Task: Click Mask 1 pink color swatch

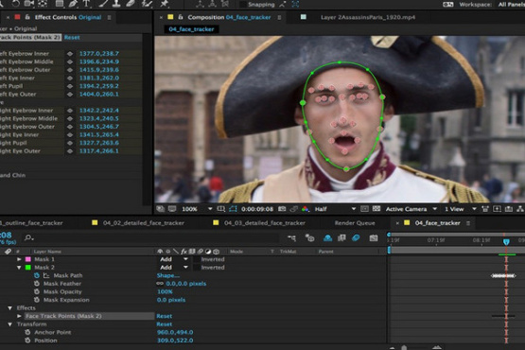Action: 28,259
